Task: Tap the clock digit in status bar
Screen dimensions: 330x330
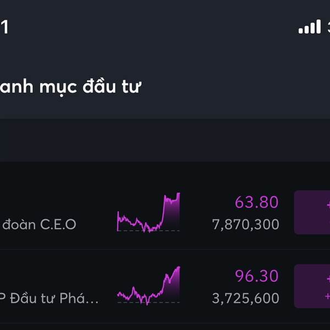Action: (4, 27)
